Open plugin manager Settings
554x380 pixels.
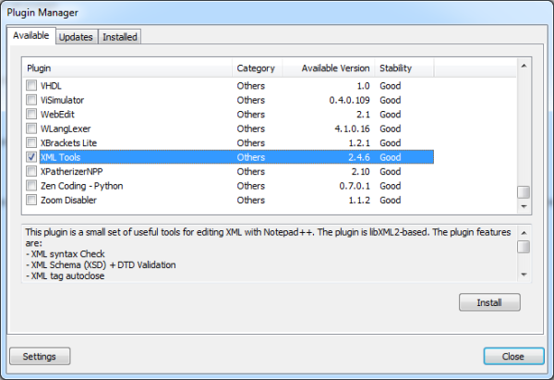39,356
